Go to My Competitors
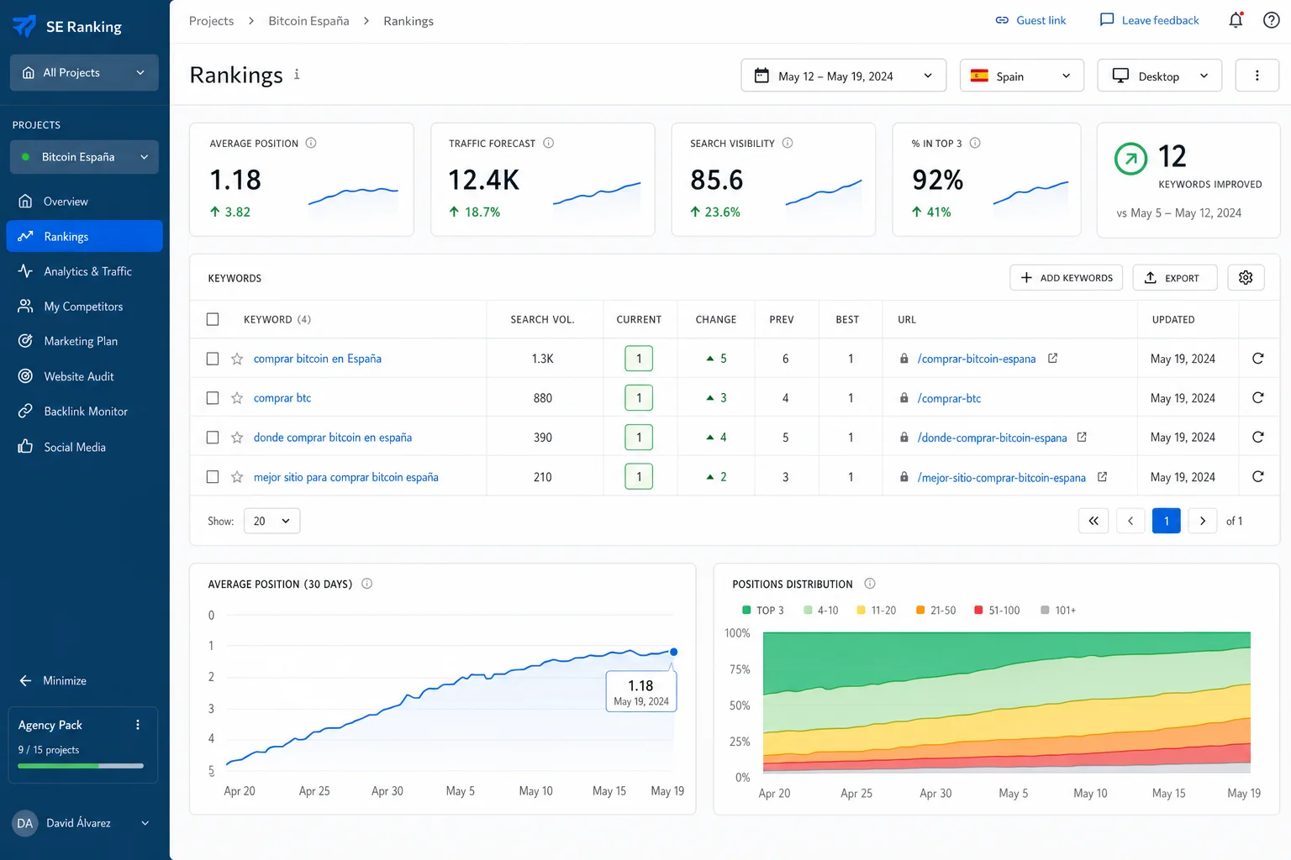 [84, 307]
